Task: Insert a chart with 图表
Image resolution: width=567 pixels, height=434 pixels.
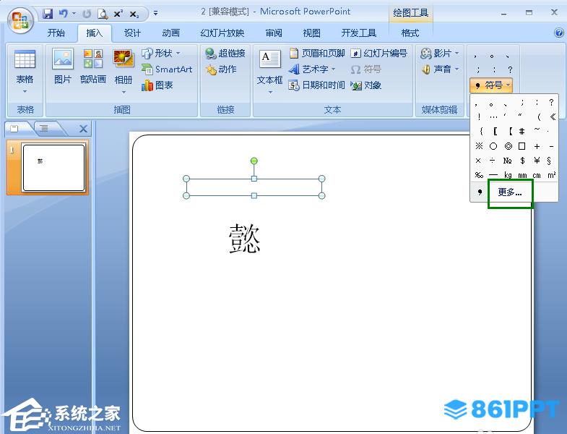Action: (x=157, y=85)
